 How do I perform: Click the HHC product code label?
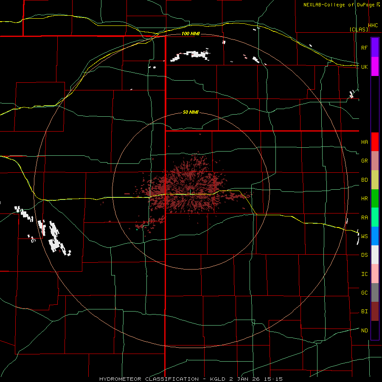point(373,25)
